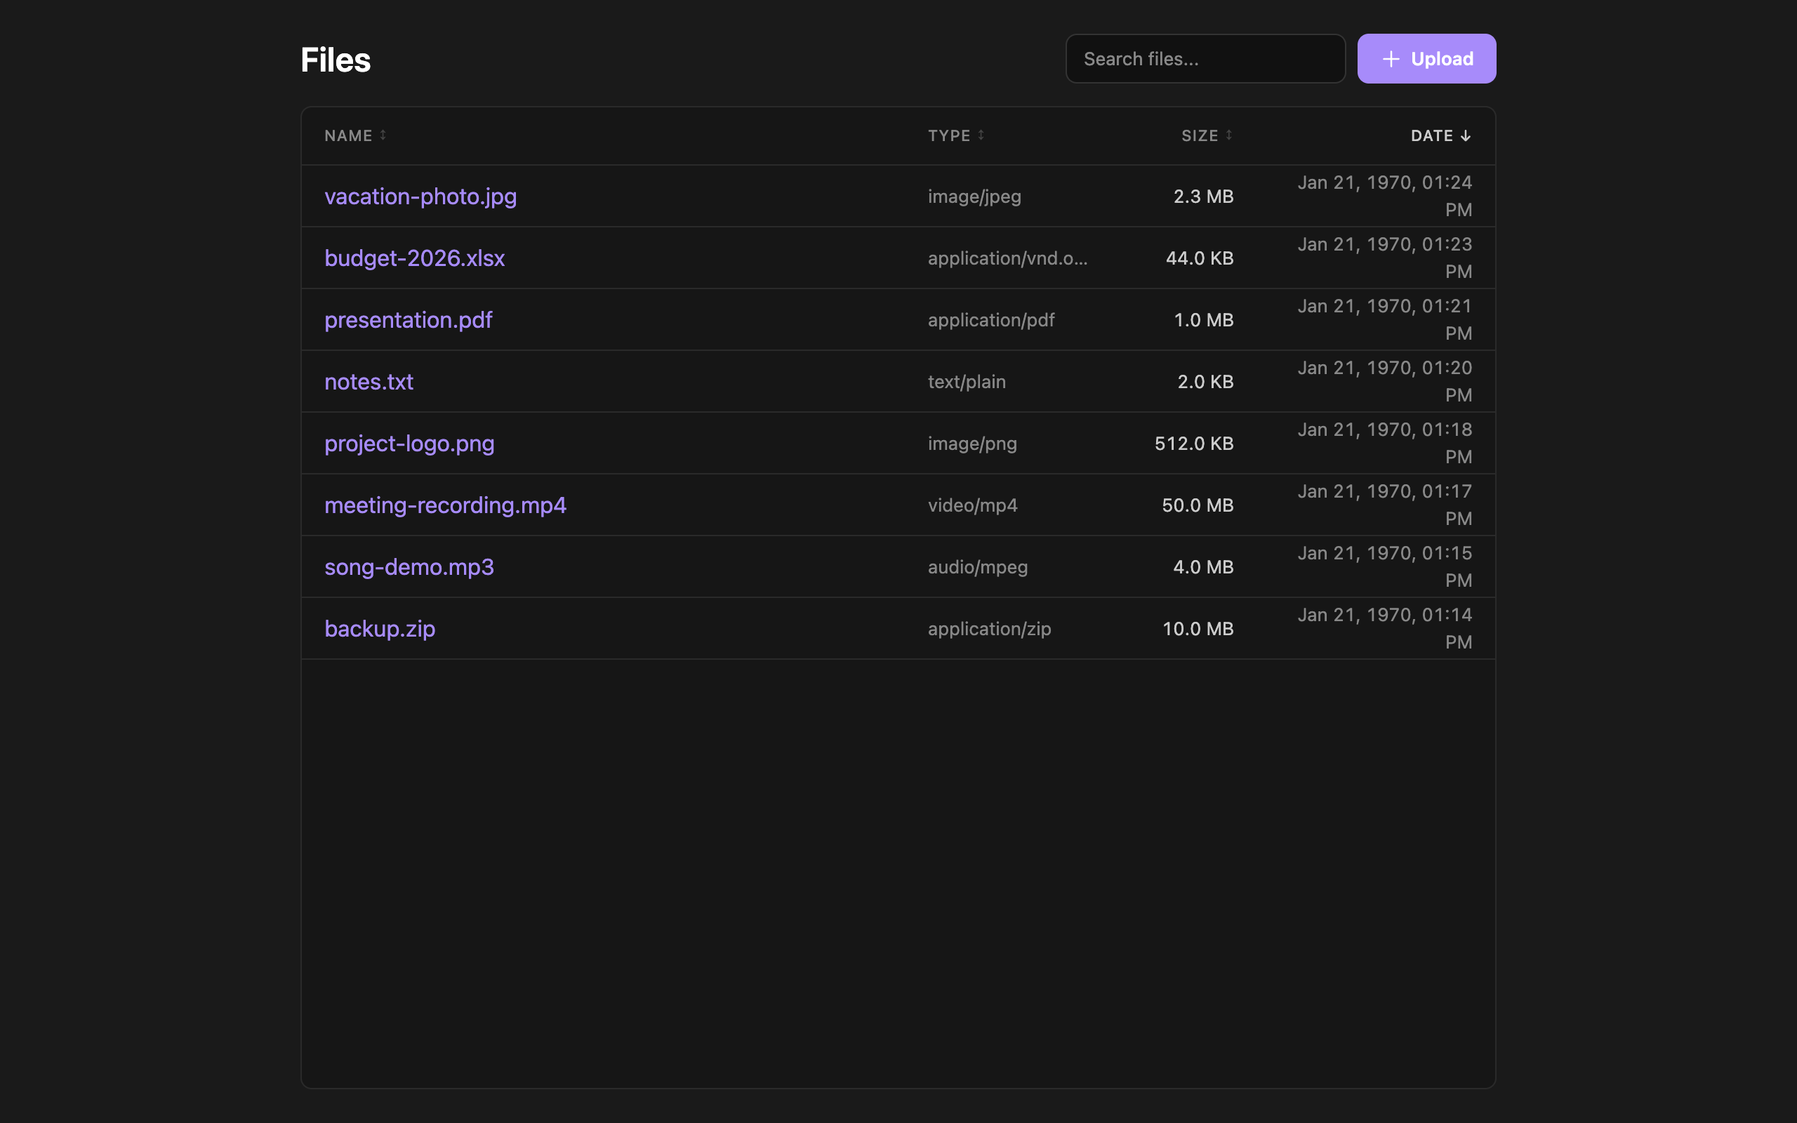The image size is (1797, 1123).
Task: Open project-logo.png
Action: (x=409, y=443)
